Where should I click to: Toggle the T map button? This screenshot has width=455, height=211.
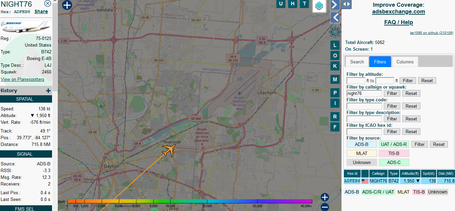pyautogui.click(x=305, y=4)
